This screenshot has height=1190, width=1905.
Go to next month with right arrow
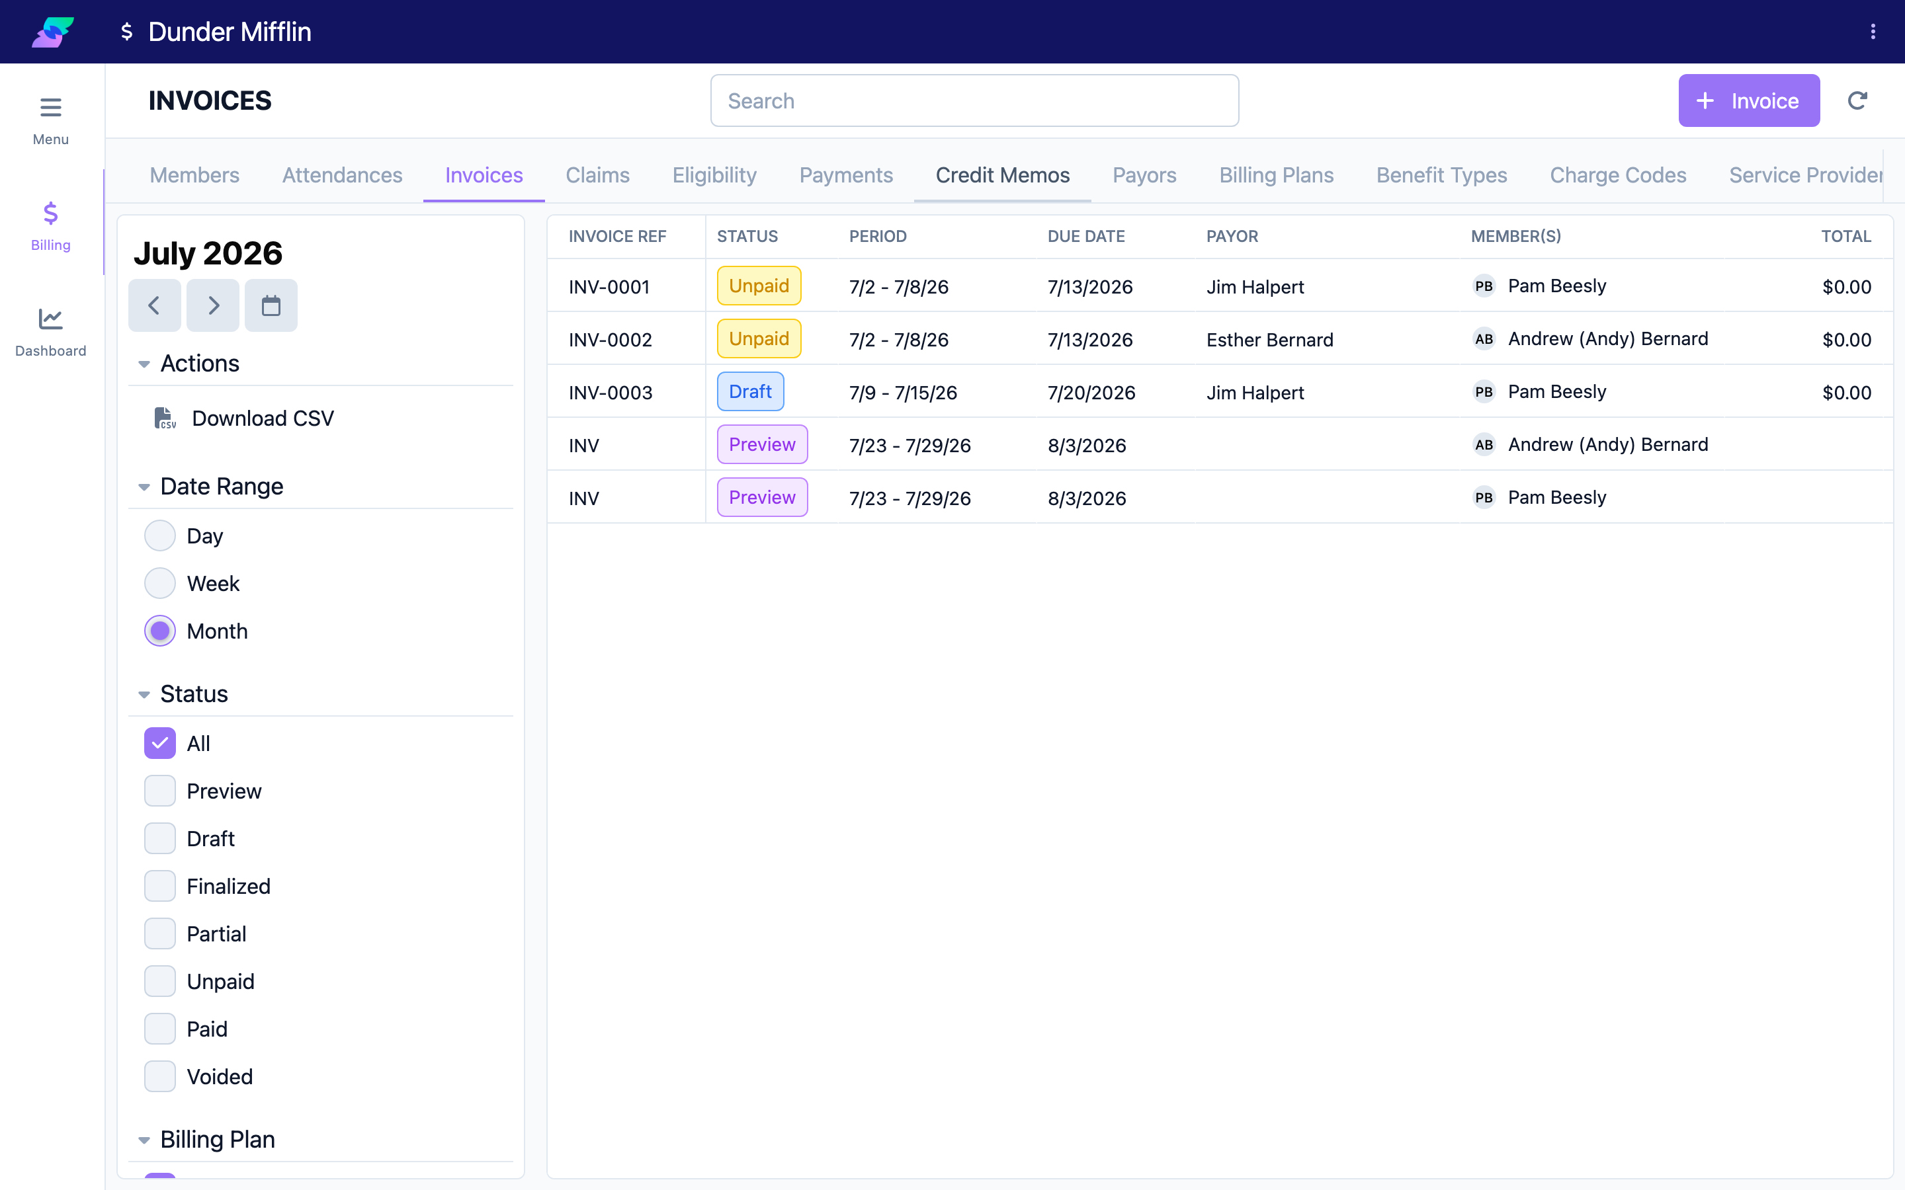click(212, 305)
